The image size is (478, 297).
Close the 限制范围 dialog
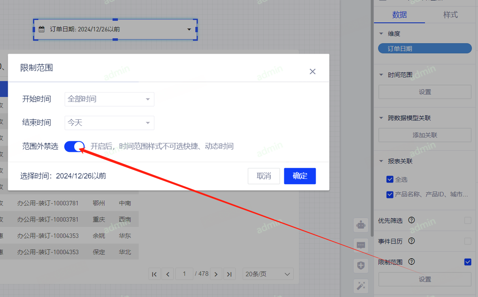click(x=312, y=72)
